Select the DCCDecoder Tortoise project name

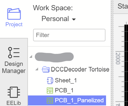coord(80,69)
